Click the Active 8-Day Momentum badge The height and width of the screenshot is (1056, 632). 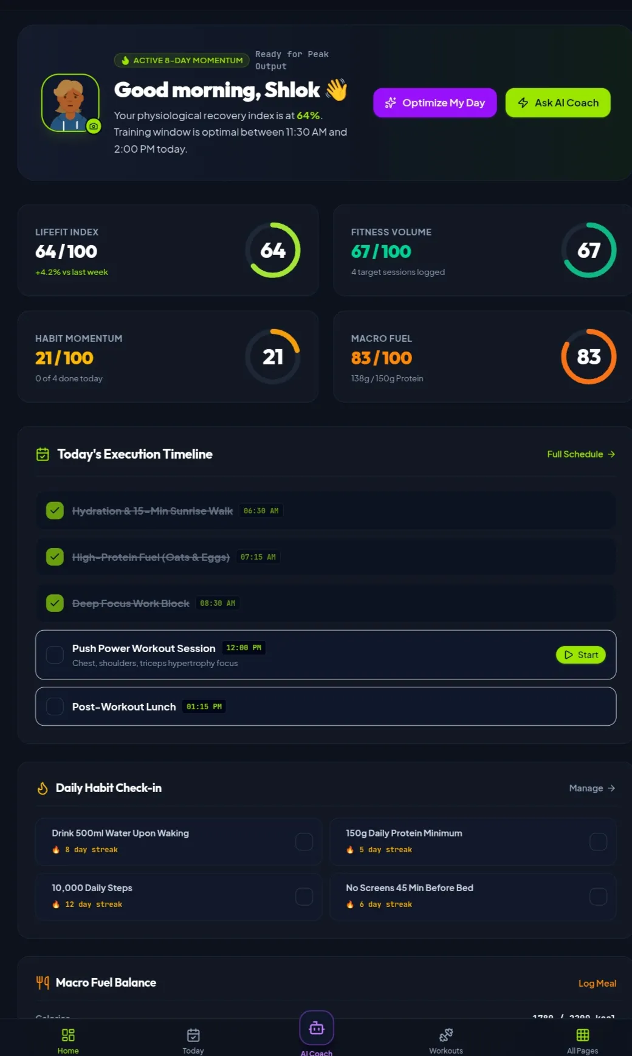(182, 60)
